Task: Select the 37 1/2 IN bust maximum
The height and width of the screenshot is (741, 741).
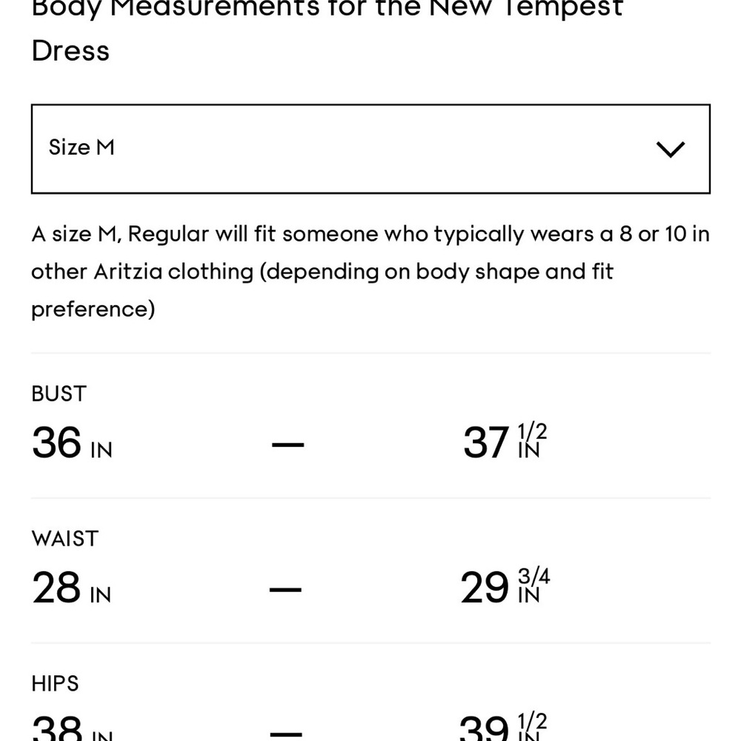Action: click(505, 442)
